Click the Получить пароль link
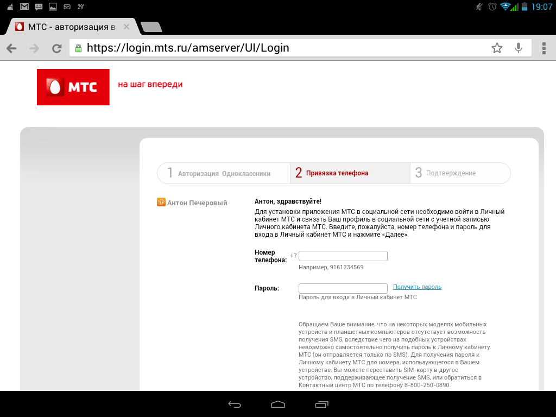The image size is (556, 417). pos(417,287)
